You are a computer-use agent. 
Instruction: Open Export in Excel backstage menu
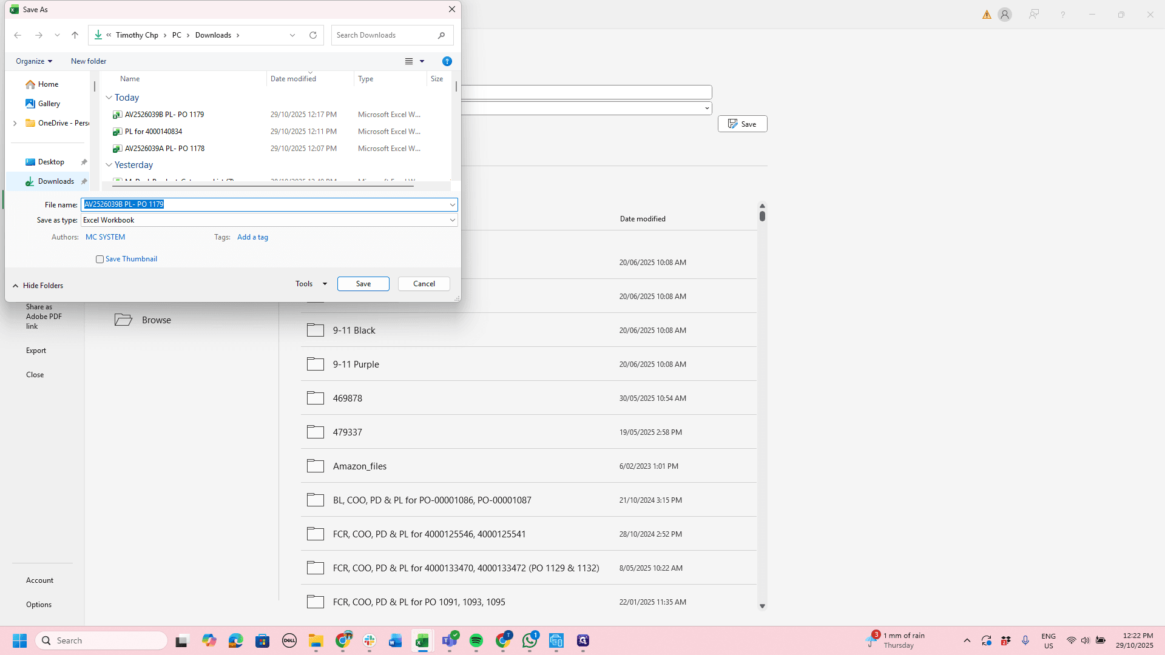pos(36,351)
